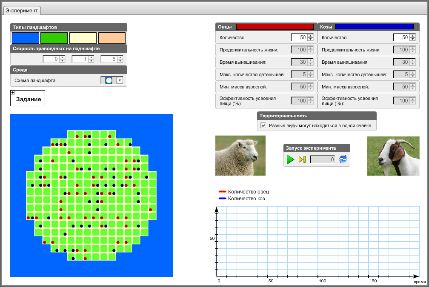The height and width of the screenshot is (287, 429).
Task: Click the yellow step-forward button
Action: coord(302,159)
